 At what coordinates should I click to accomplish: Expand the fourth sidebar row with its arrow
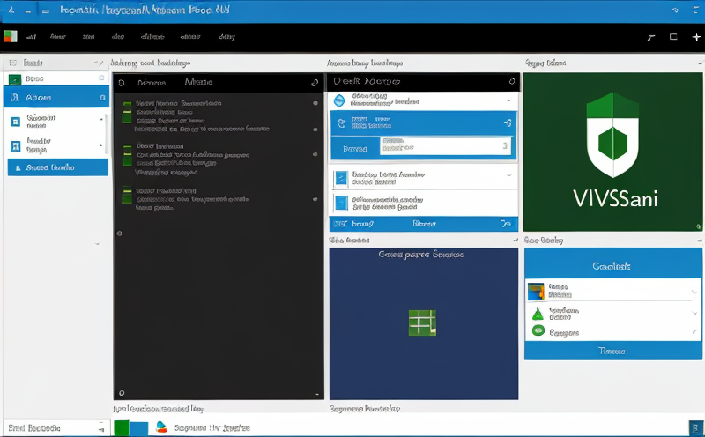tap(101, 145)
